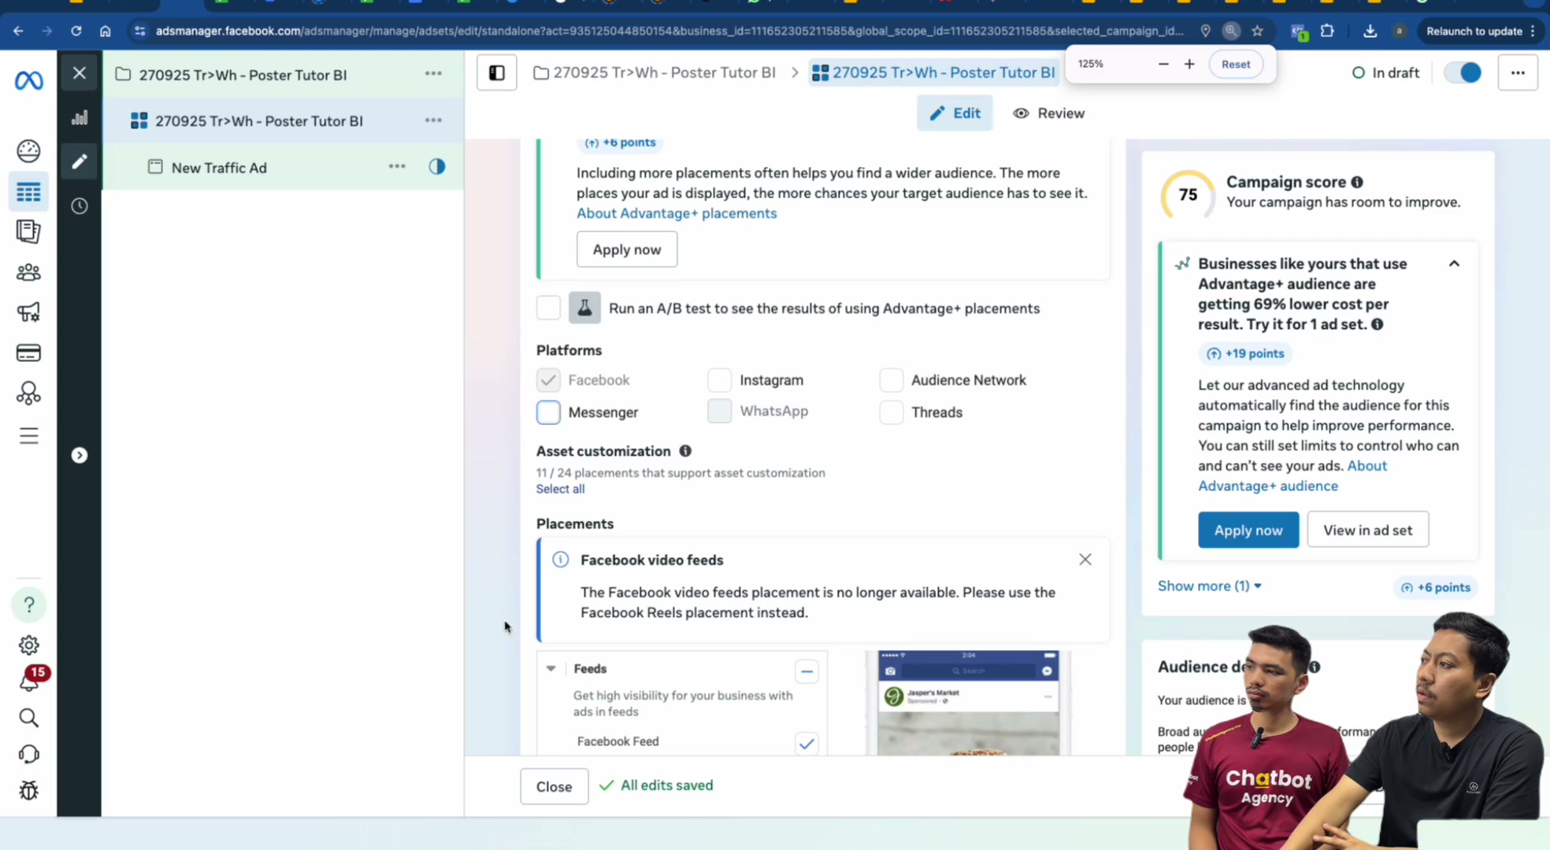The image size is (1550, 850).
Task: Open the Advertising settings megaphone icon
Action: coord(28,312)
